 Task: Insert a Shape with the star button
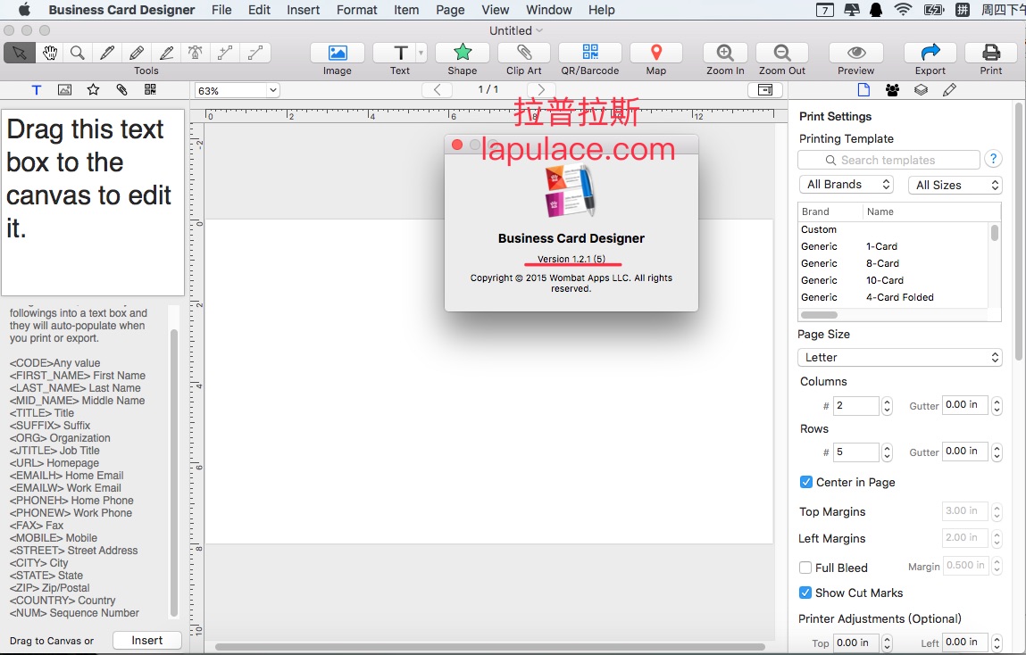point(463,53)
